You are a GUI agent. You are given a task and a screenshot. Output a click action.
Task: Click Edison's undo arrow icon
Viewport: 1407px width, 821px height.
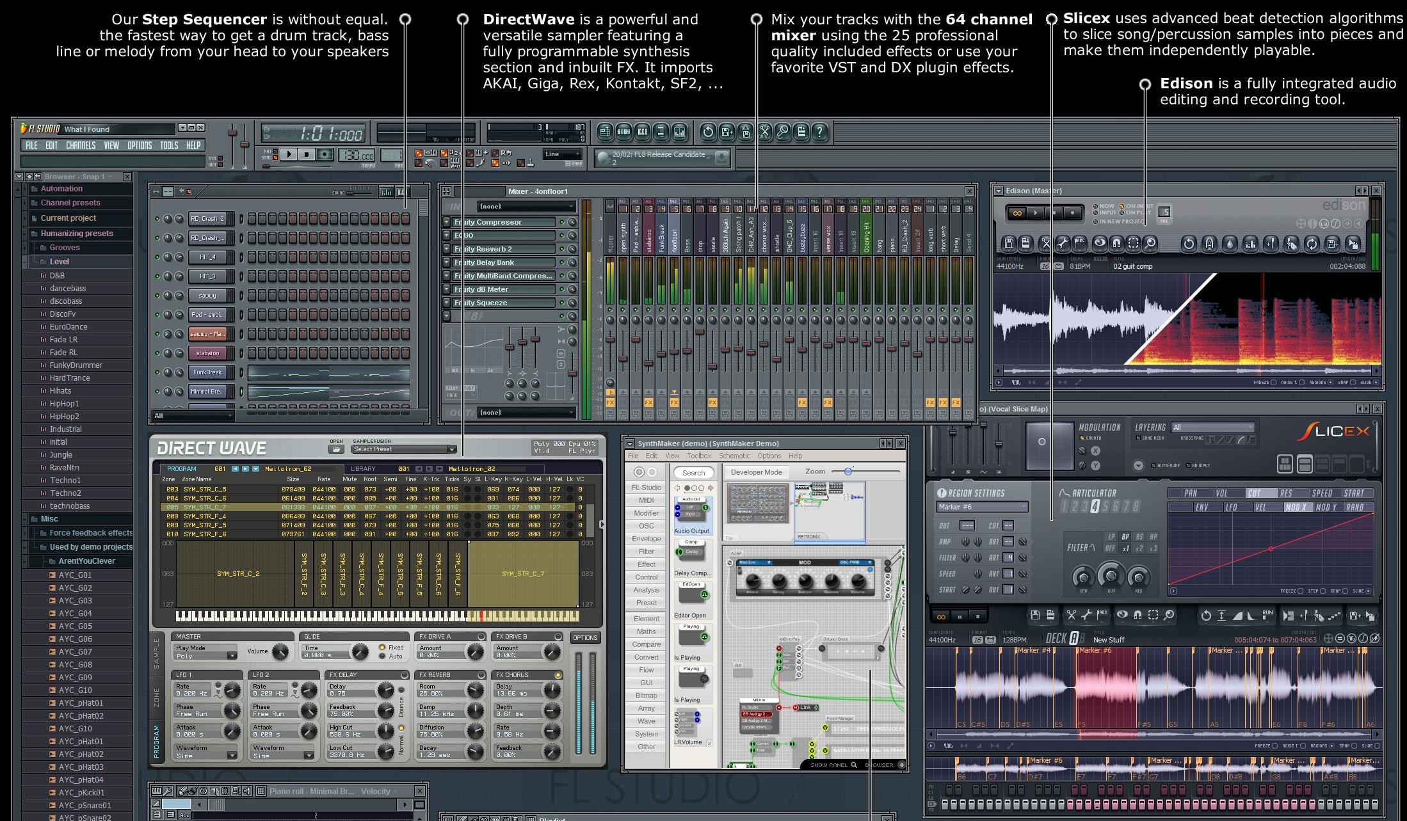click(x=1189, y=243)
